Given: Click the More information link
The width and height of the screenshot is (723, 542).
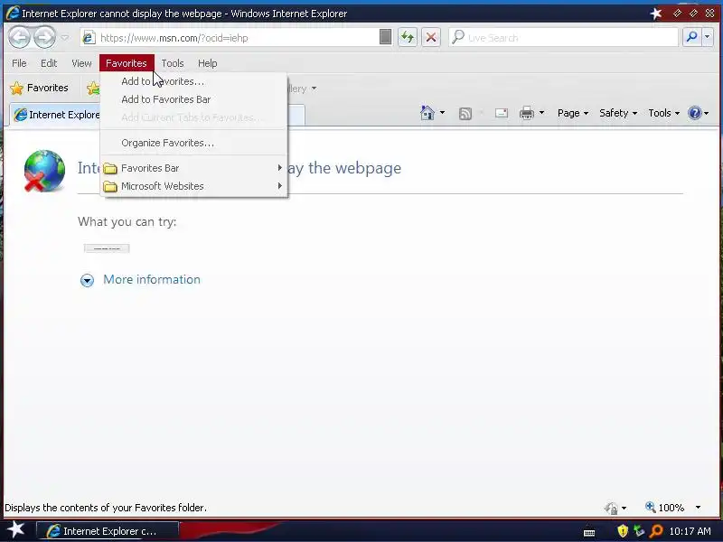Looking at the screenshot, I should (152, 279).
